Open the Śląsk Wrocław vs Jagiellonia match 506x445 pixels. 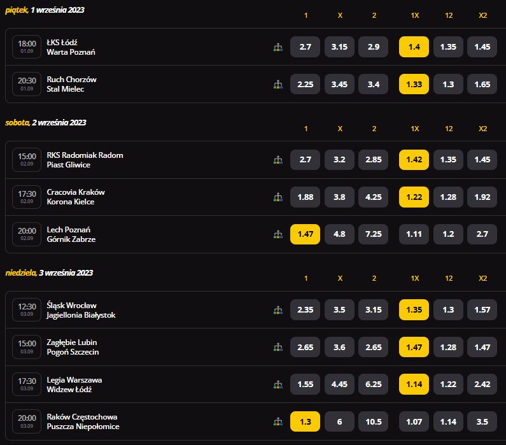[x=81, y=310]
